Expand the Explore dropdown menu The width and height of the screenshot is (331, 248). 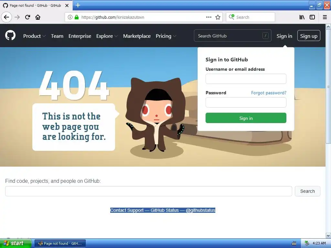107,36
